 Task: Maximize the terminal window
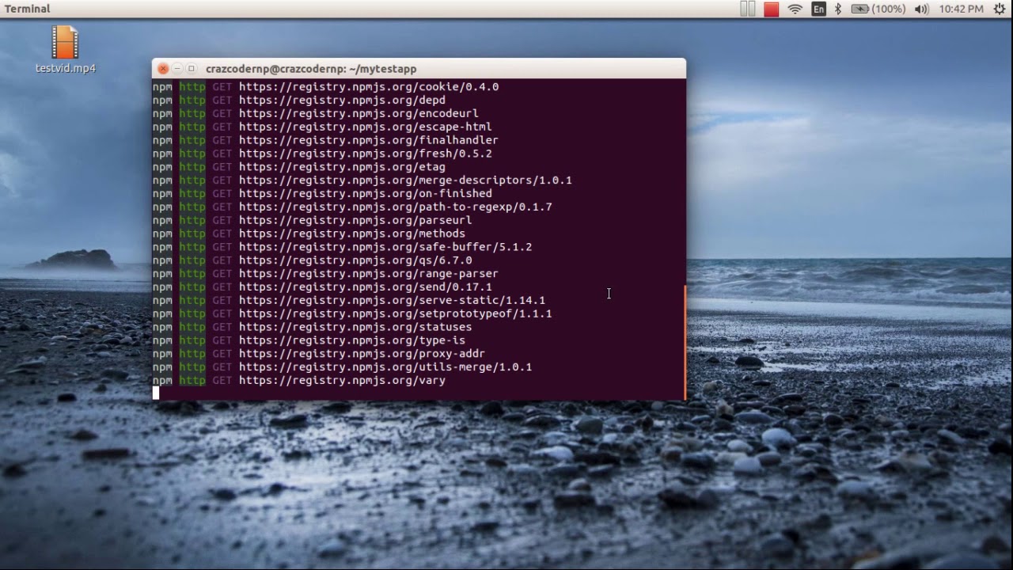pos(192,69)
